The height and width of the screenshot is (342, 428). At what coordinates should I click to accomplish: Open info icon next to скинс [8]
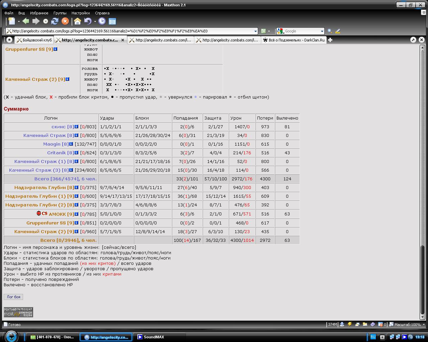tap(77, 127)
